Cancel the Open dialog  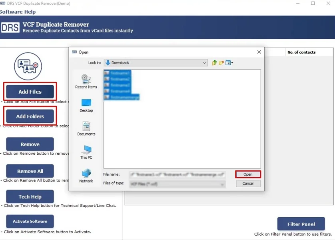[x=248, y=184]
